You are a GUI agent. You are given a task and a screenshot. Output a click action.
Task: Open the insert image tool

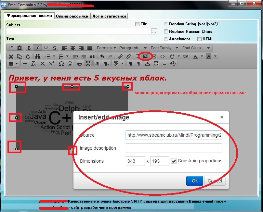146,56
